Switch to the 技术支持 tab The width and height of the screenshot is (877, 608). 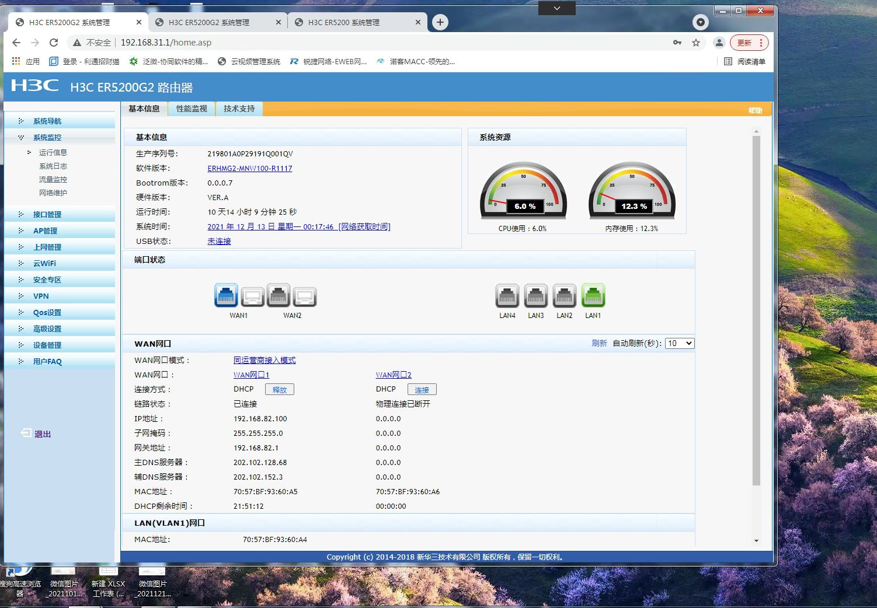239,109
